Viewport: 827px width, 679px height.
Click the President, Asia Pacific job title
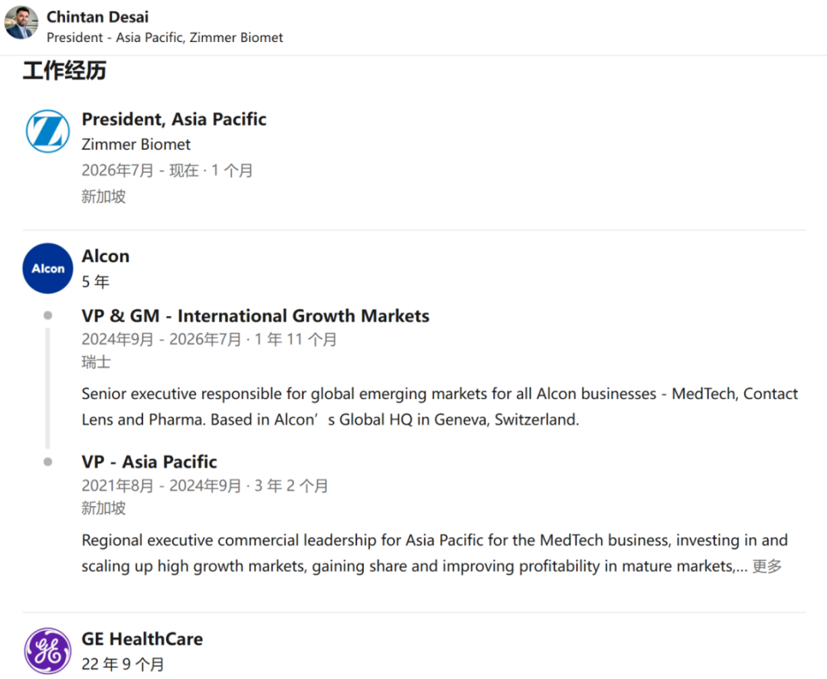(x=174, y=119)
